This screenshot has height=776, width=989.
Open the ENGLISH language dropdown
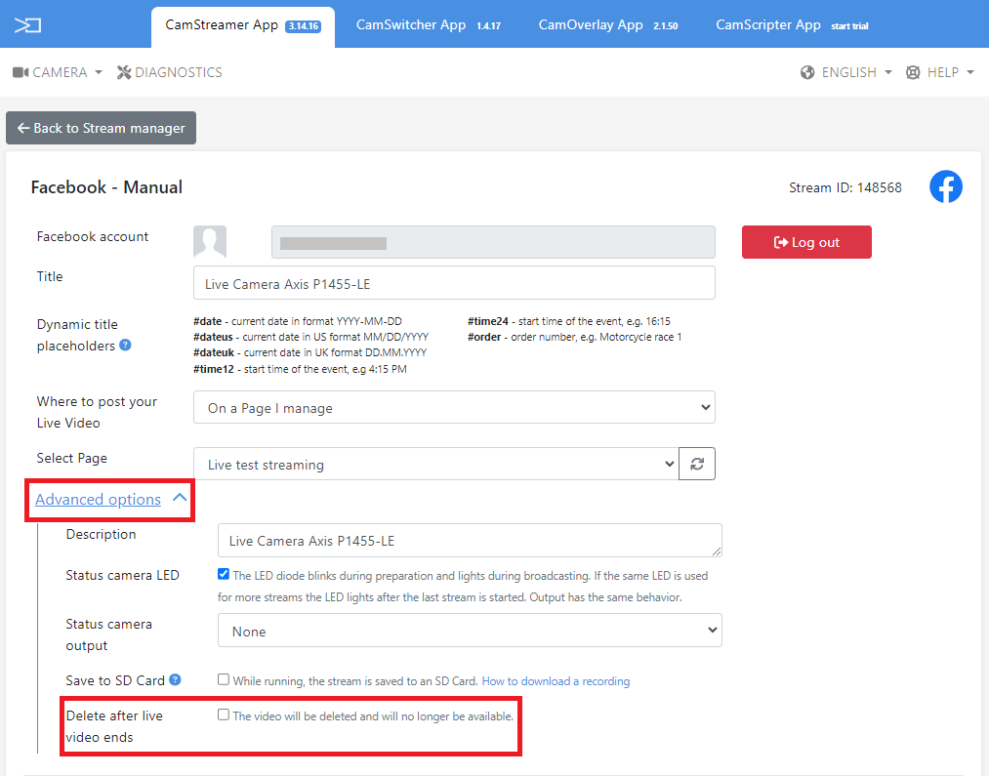[x=846, y=72]
